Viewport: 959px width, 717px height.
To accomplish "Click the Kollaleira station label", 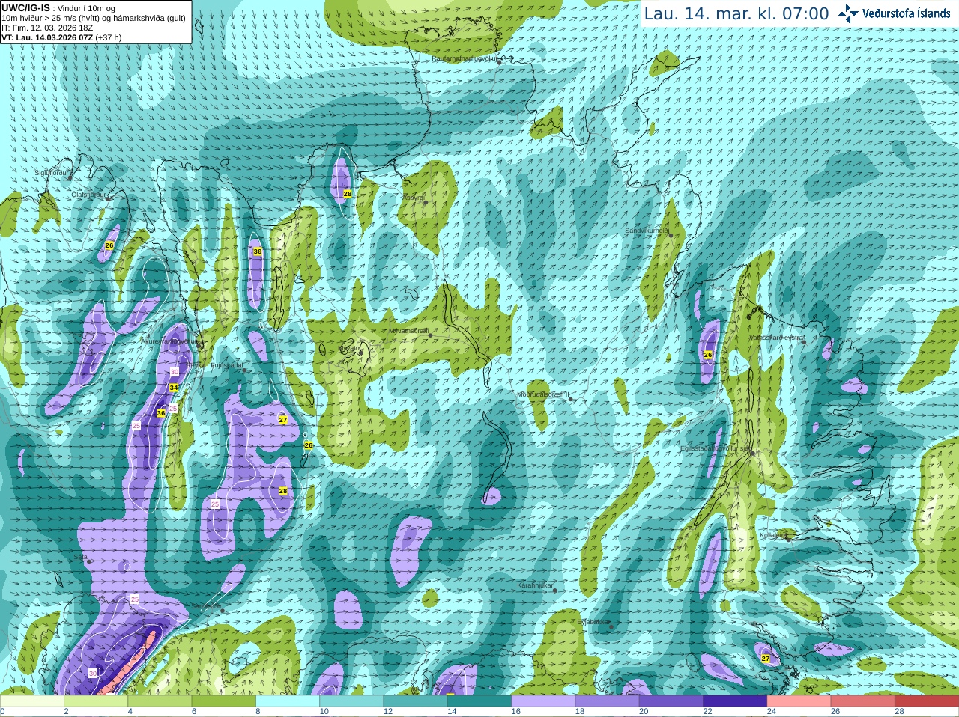I will point(772,535).
